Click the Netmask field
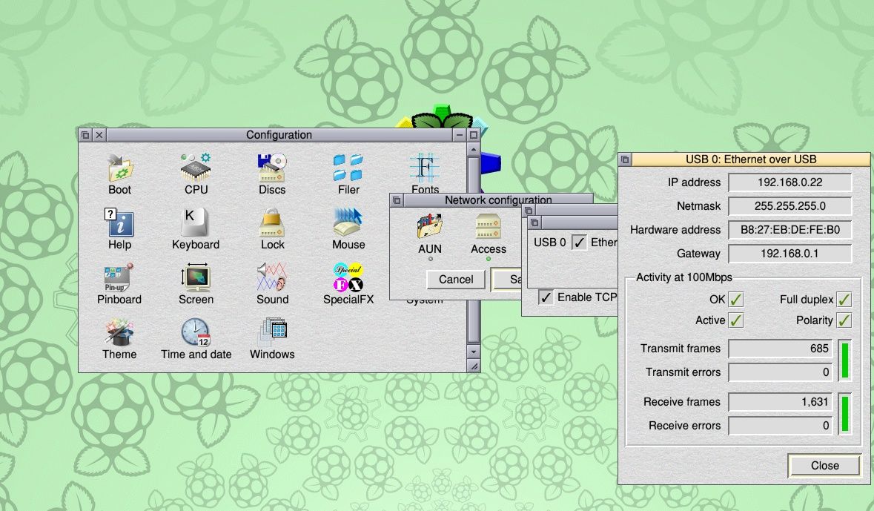The image size is (874, 511). [789, 206]
